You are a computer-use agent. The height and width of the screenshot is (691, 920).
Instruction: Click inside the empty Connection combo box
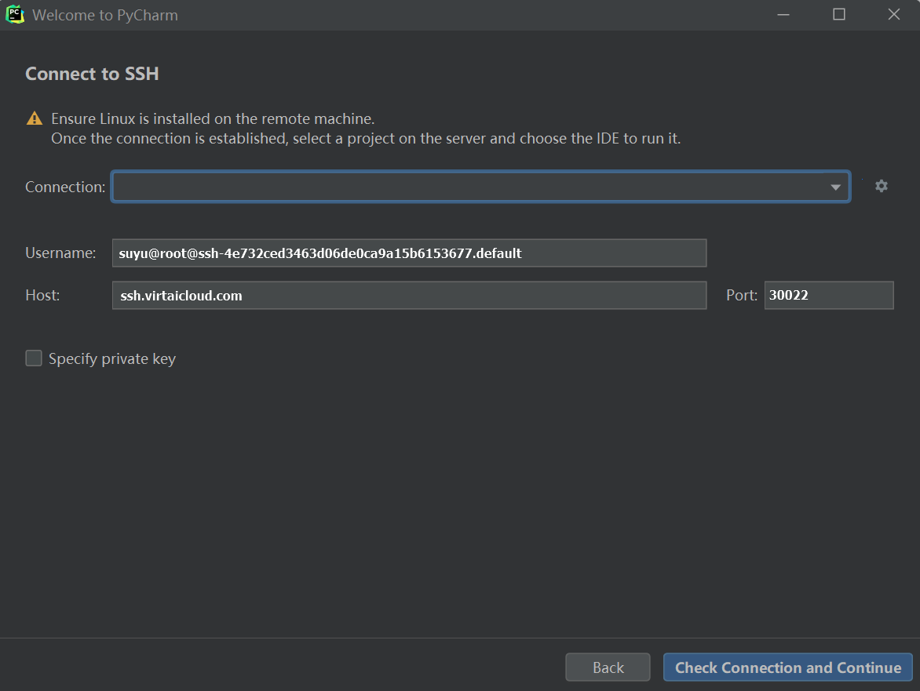471,187
